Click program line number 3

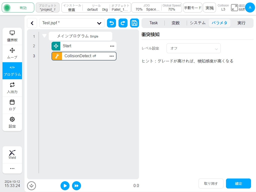click(34, 56)
